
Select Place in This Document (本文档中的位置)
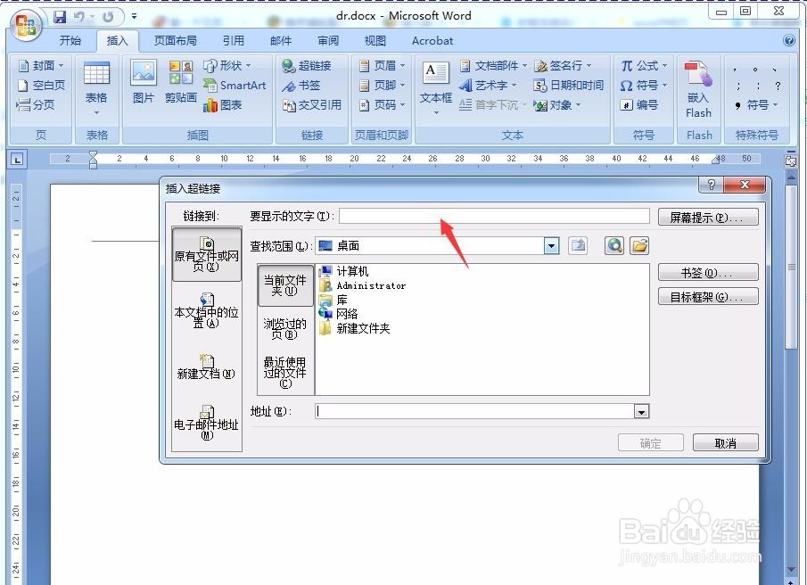pyautogui.click(x=206, y=310)
